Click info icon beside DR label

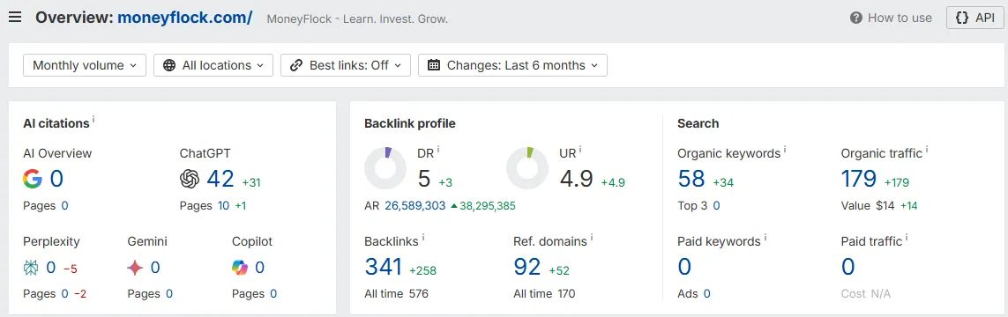click(438, 150)
